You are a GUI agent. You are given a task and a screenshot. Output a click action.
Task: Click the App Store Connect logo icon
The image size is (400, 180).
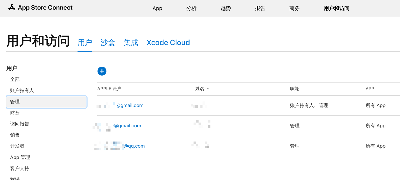coord(12,7)
